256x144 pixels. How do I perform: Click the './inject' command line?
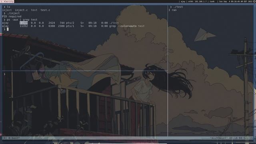(x=13, y=13)
